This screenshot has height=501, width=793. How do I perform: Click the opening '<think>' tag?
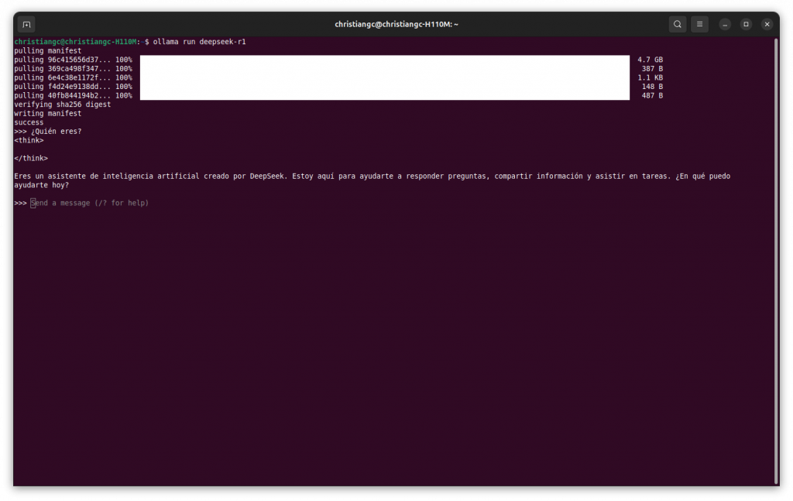pyautogui.click(x=29, y=140)
